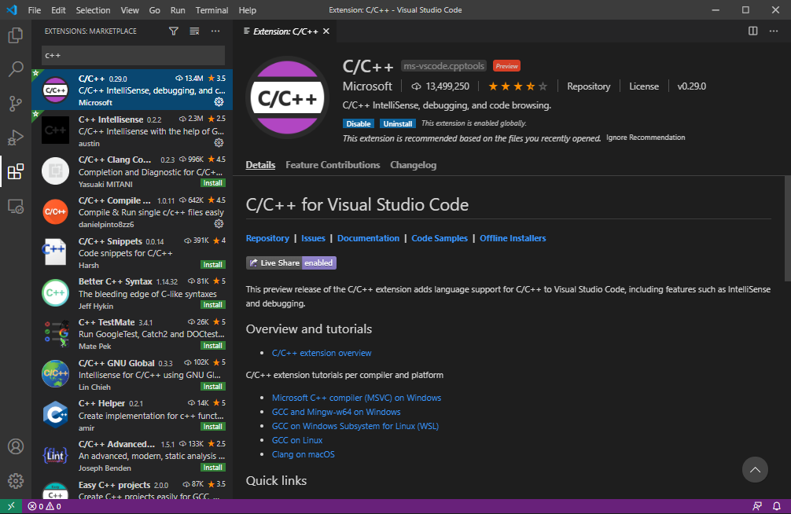The image size is (791, 514).
Task: Select C/C++ Snippets extension icon
Action: pyautogui.click(x=56, y=251)
